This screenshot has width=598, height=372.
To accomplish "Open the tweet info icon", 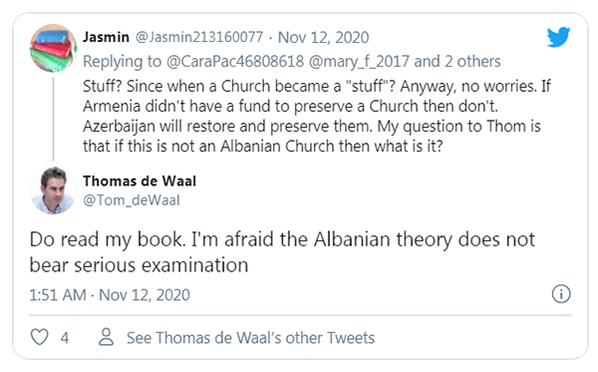I will (x=561, y=294).
